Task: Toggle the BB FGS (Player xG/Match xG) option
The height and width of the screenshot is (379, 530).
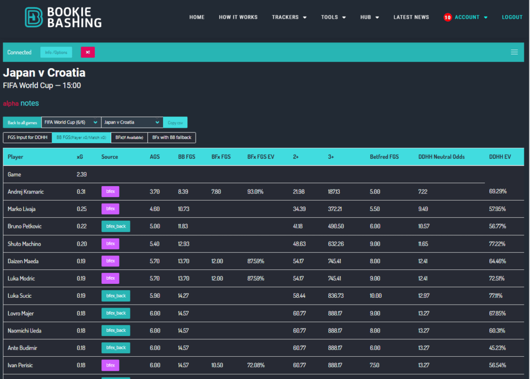Action: (82, 138)
